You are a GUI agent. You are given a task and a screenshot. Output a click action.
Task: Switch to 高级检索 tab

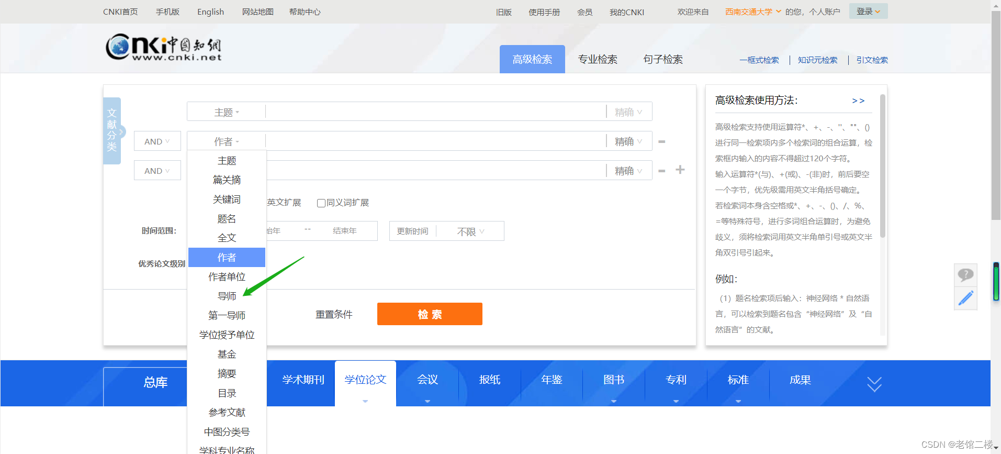(x=532, y=59)
